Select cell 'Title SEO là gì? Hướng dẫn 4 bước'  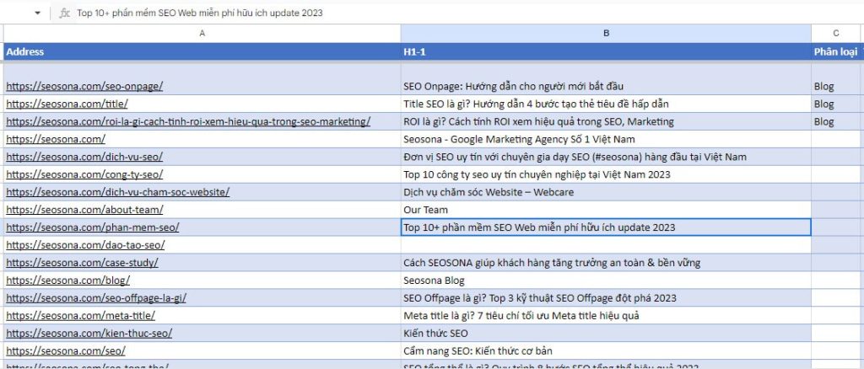coord(606,104)
